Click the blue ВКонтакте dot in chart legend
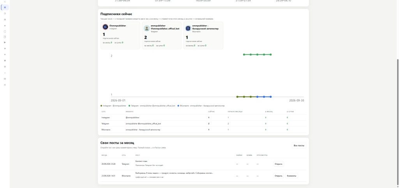Image resolution: width=399 pixels, height=188 pixels. coord(178,105)
